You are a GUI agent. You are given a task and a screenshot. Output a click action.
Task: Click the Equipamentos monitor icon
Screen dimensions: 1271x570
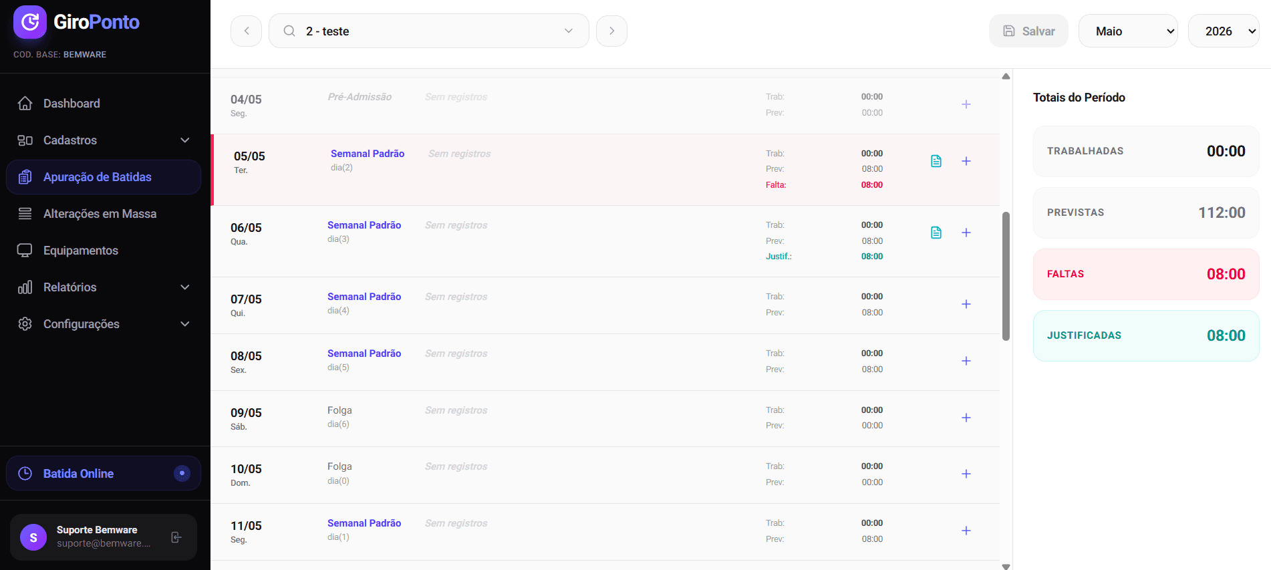pyautogui.click(x=25, y=251)
